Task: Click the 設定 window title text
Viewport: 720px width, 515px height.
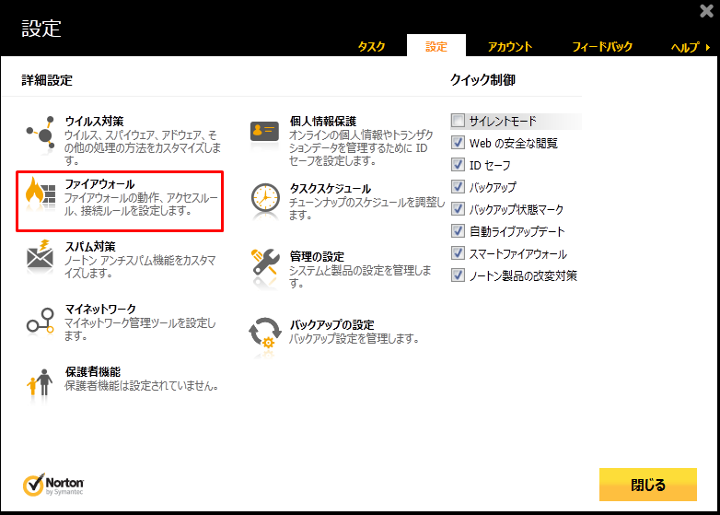Action: [x=41, y=29]
